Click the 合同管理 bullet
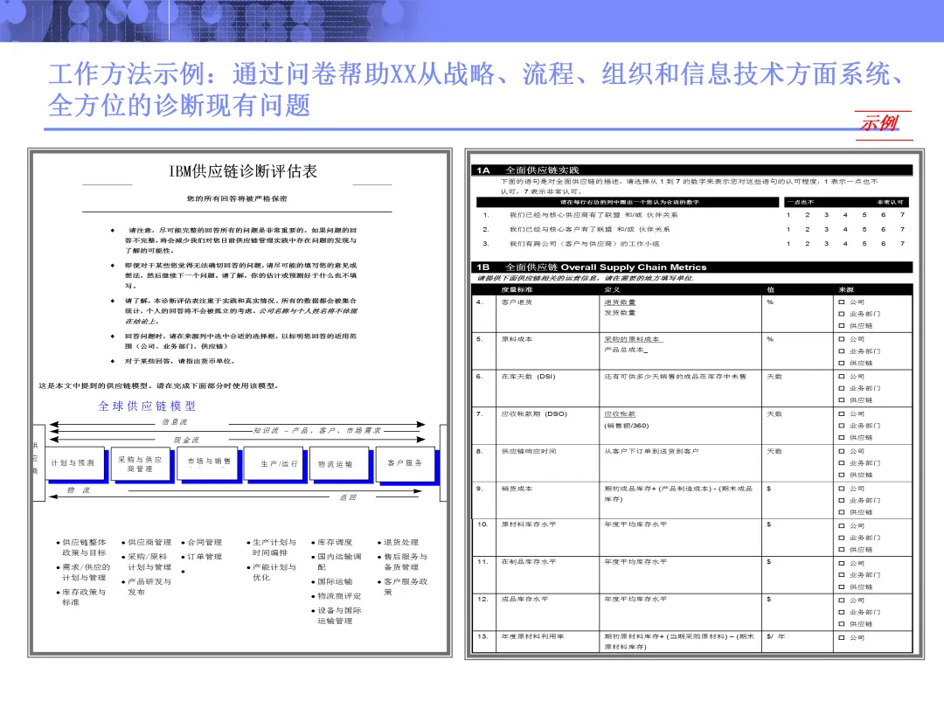Image resolution: width=944 pixels, height=708 pixels. 205,543
